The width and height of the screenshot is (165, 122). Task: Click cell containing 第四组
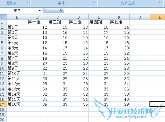tap(99, 22)
